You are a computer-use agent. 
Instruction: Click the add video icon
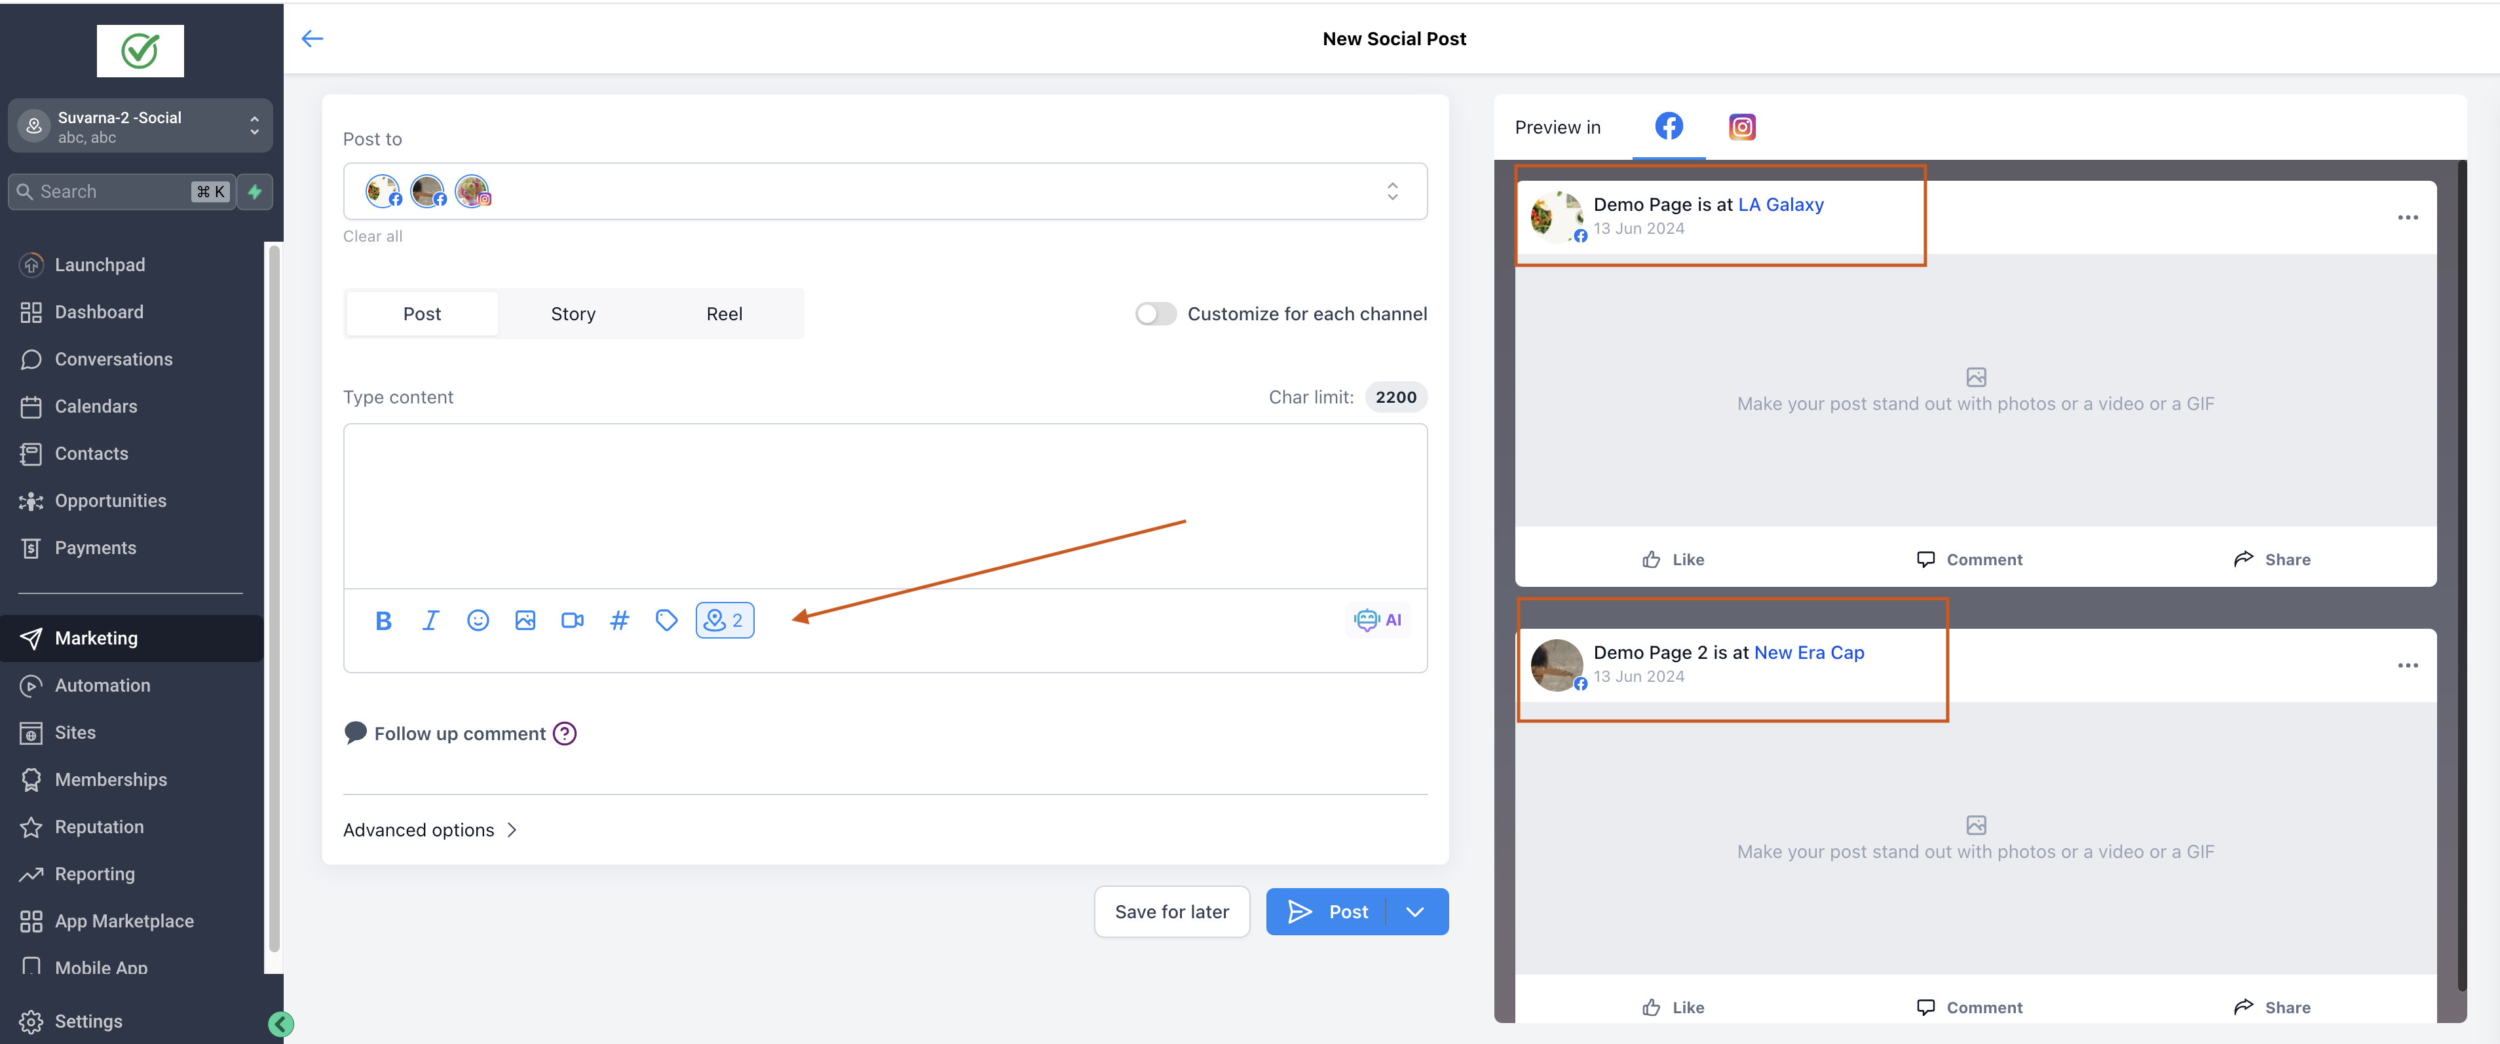click(572, 621)
